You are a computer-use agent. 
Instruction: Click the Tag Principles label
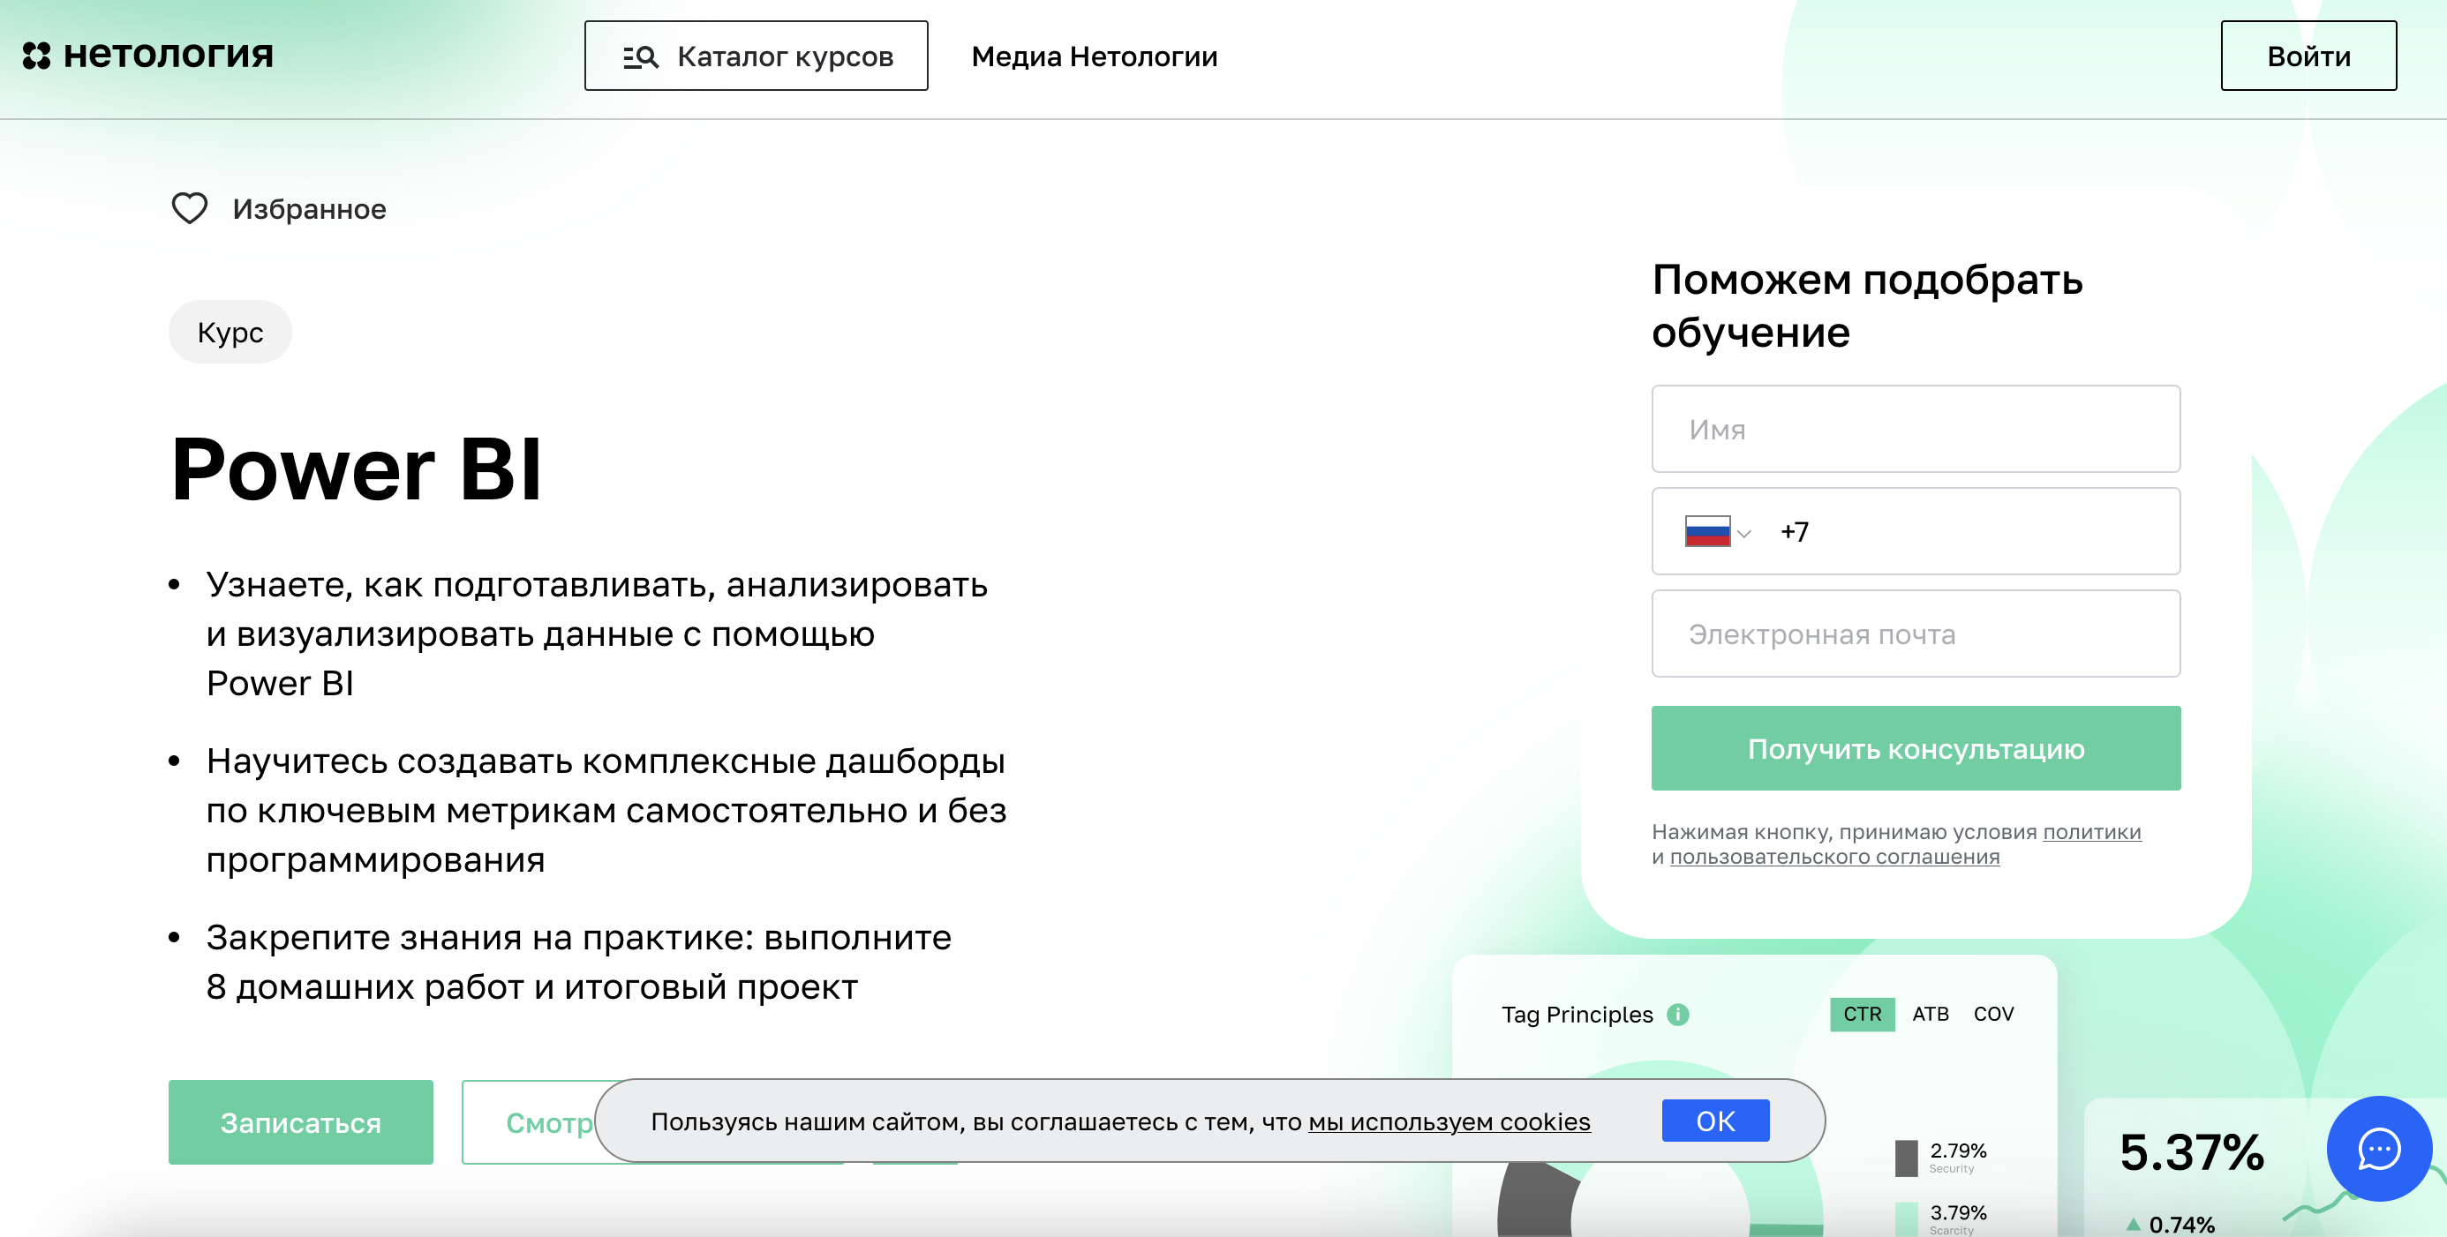click(x=1577, y=1014)
